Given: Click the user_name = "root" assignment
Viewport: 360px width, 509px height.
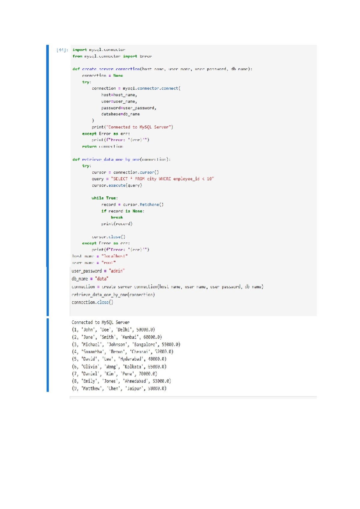Looking at the screenshot, I should [94, 263].
